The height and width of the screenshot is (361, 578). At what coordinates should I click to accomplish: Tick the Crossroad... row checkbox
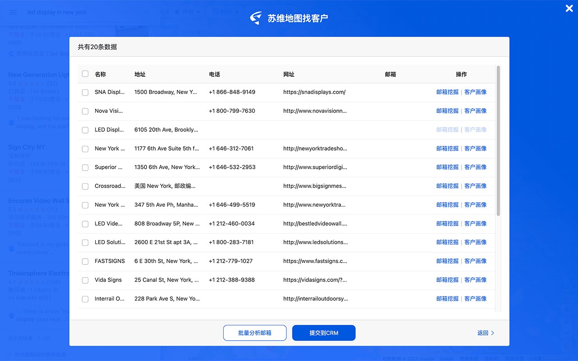click(85, 186)
